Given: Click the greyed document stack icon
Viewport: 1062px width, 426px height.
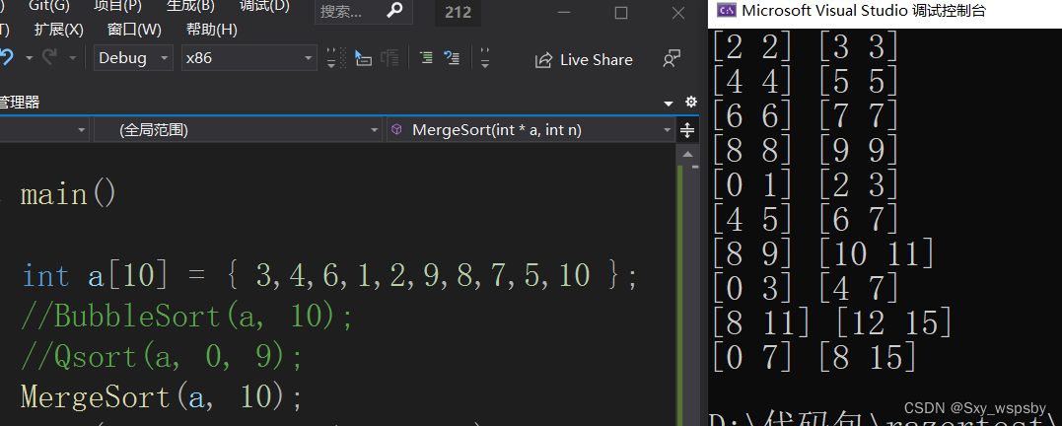Looking at the screenshot, I should 389,58.
